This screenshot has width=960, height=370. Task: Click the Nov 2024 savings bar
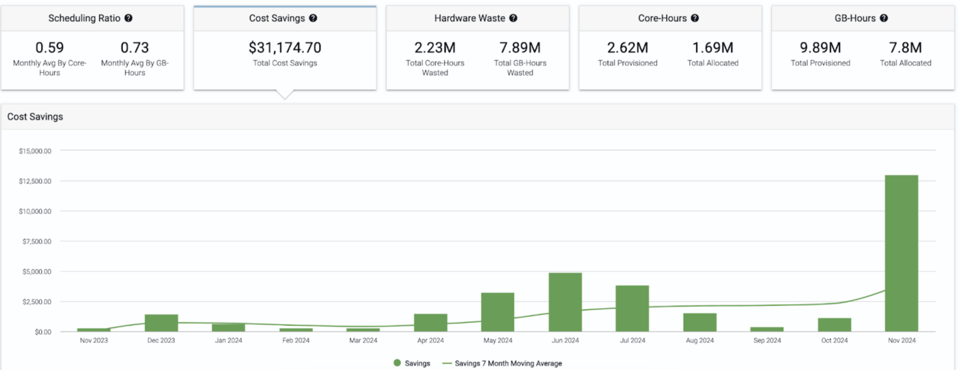coord(901,253)
